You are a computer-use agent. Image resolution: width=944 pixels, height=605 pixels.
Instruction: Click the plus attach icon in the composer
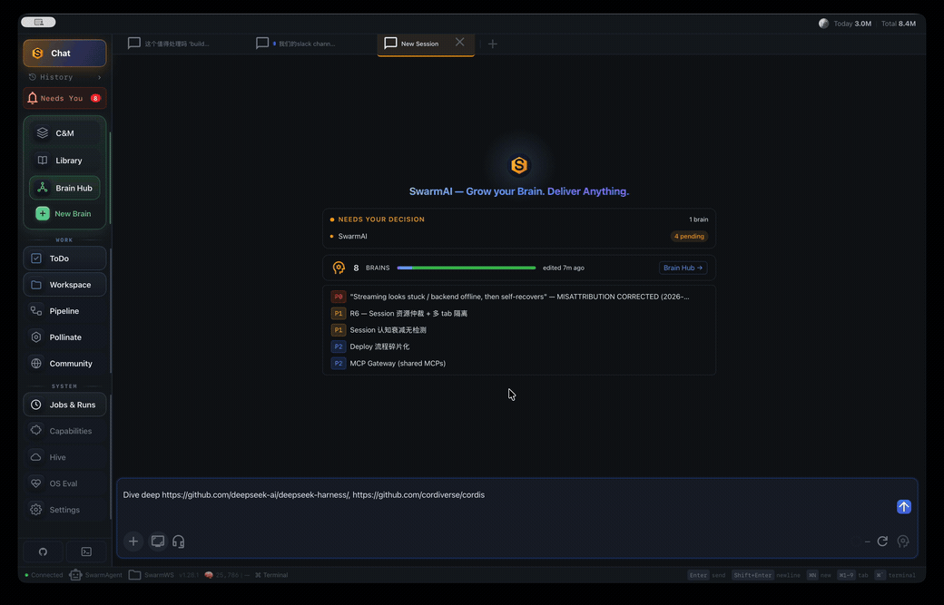133,542
